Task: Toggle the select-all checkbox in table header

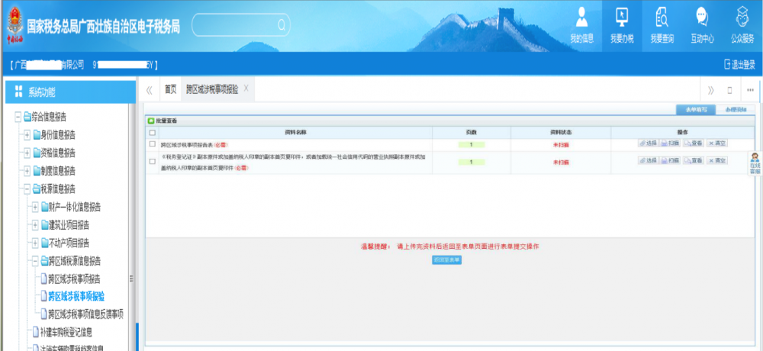Action: (x=153, y=133)
